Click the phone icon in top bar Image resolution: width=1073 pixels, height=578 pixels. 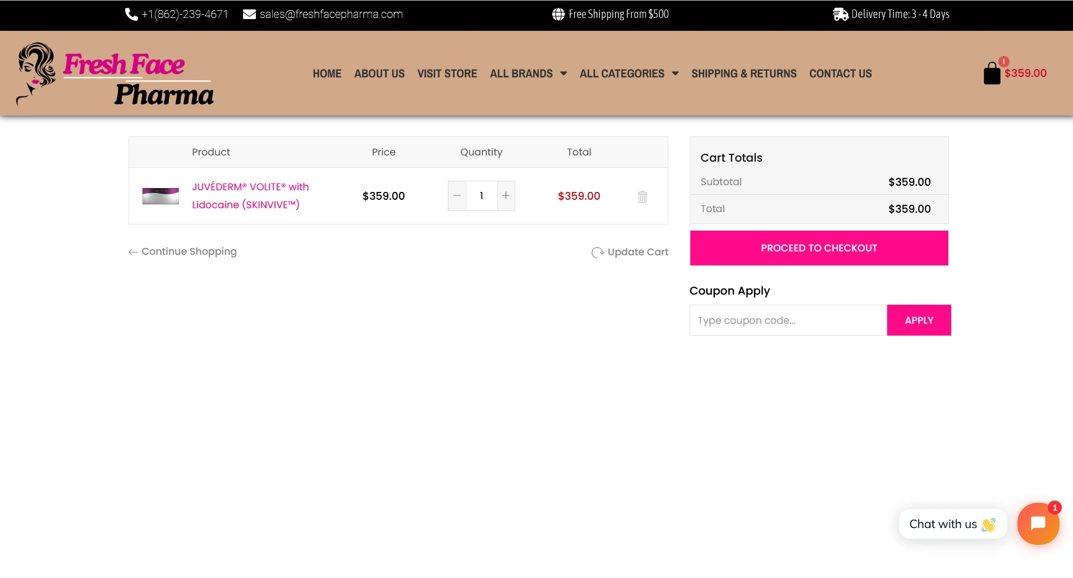pyautogui.click(x=131, y=15)
